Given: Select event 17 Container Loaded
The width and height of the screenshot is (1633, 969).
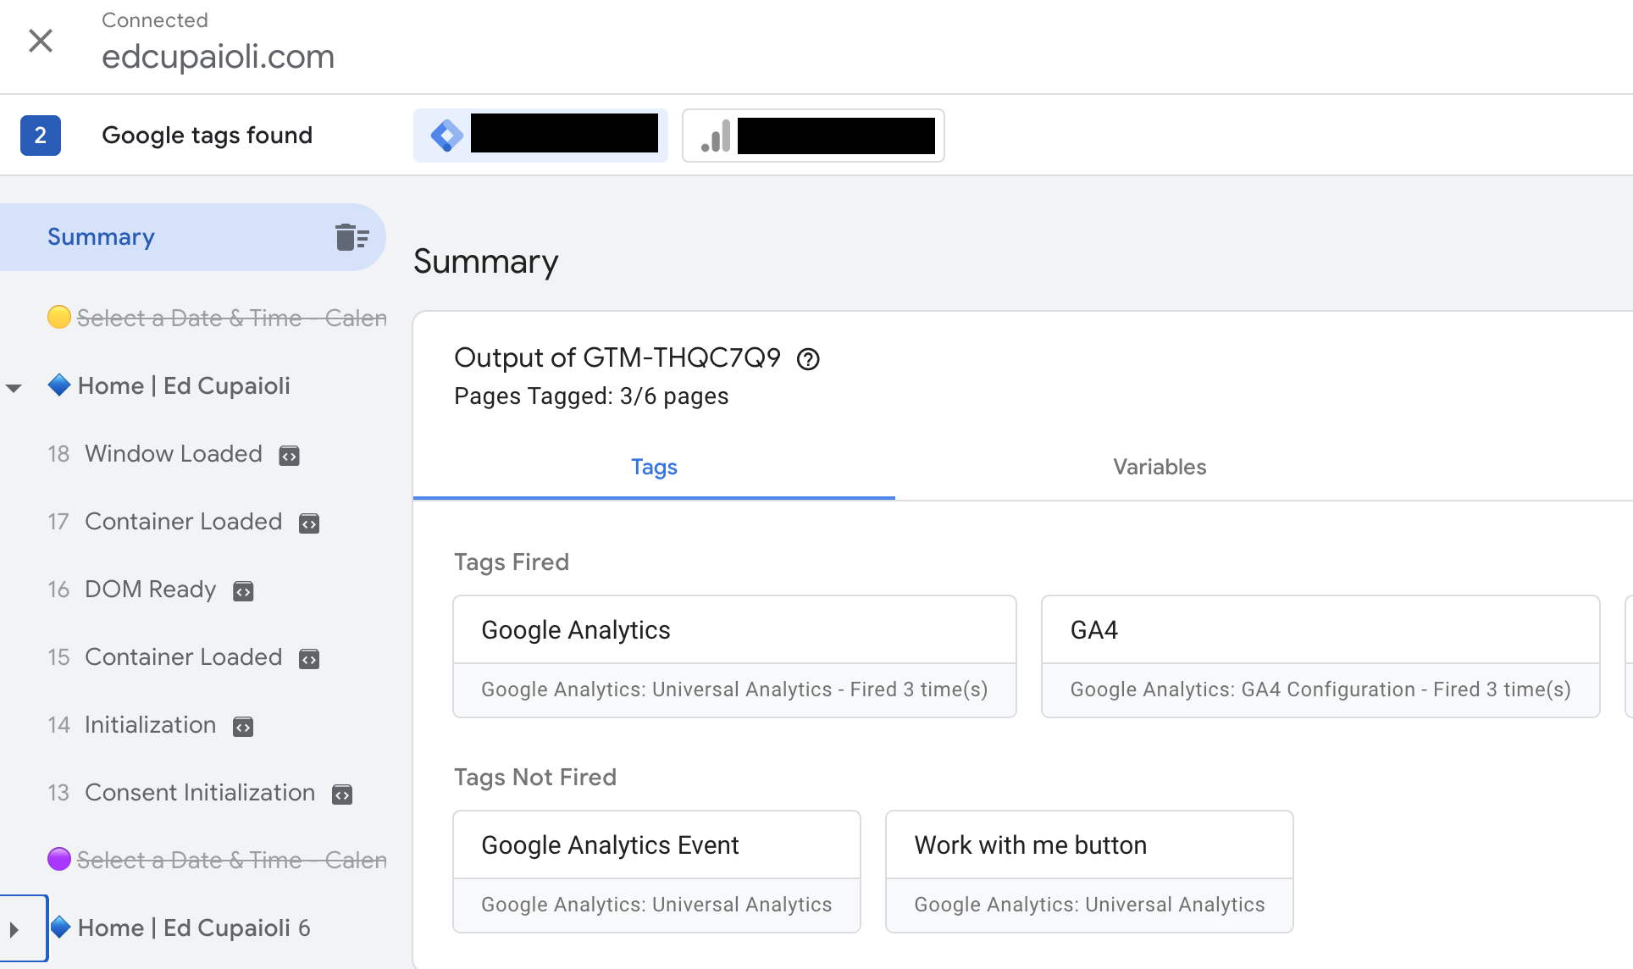Looking at the screenshot, I should pyautogui.click(x=183, y=522).
